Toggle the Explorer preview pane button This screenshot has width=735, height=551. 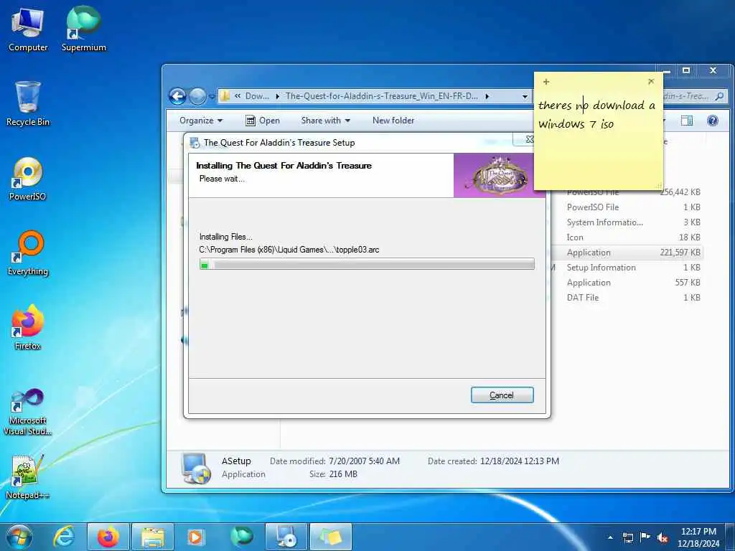coord(687,121)
